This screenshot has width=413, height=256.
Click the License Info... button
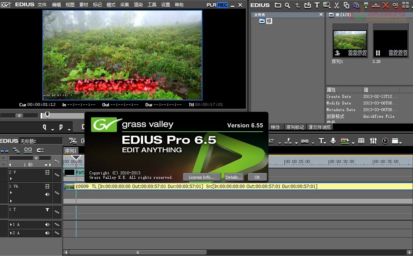click(x=202, y=177)
